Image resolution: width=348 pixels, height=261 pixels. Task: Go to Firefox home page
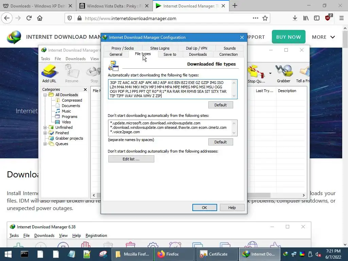[40, 18]
